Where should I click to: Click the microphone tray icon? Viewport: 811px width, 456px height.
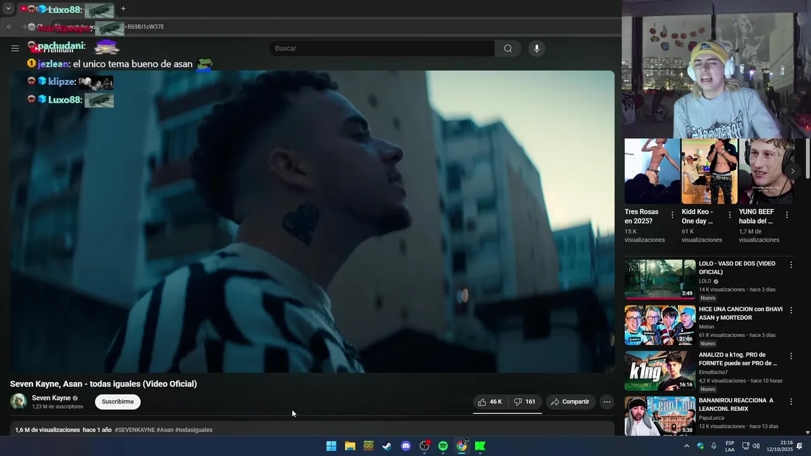[714, 446]
